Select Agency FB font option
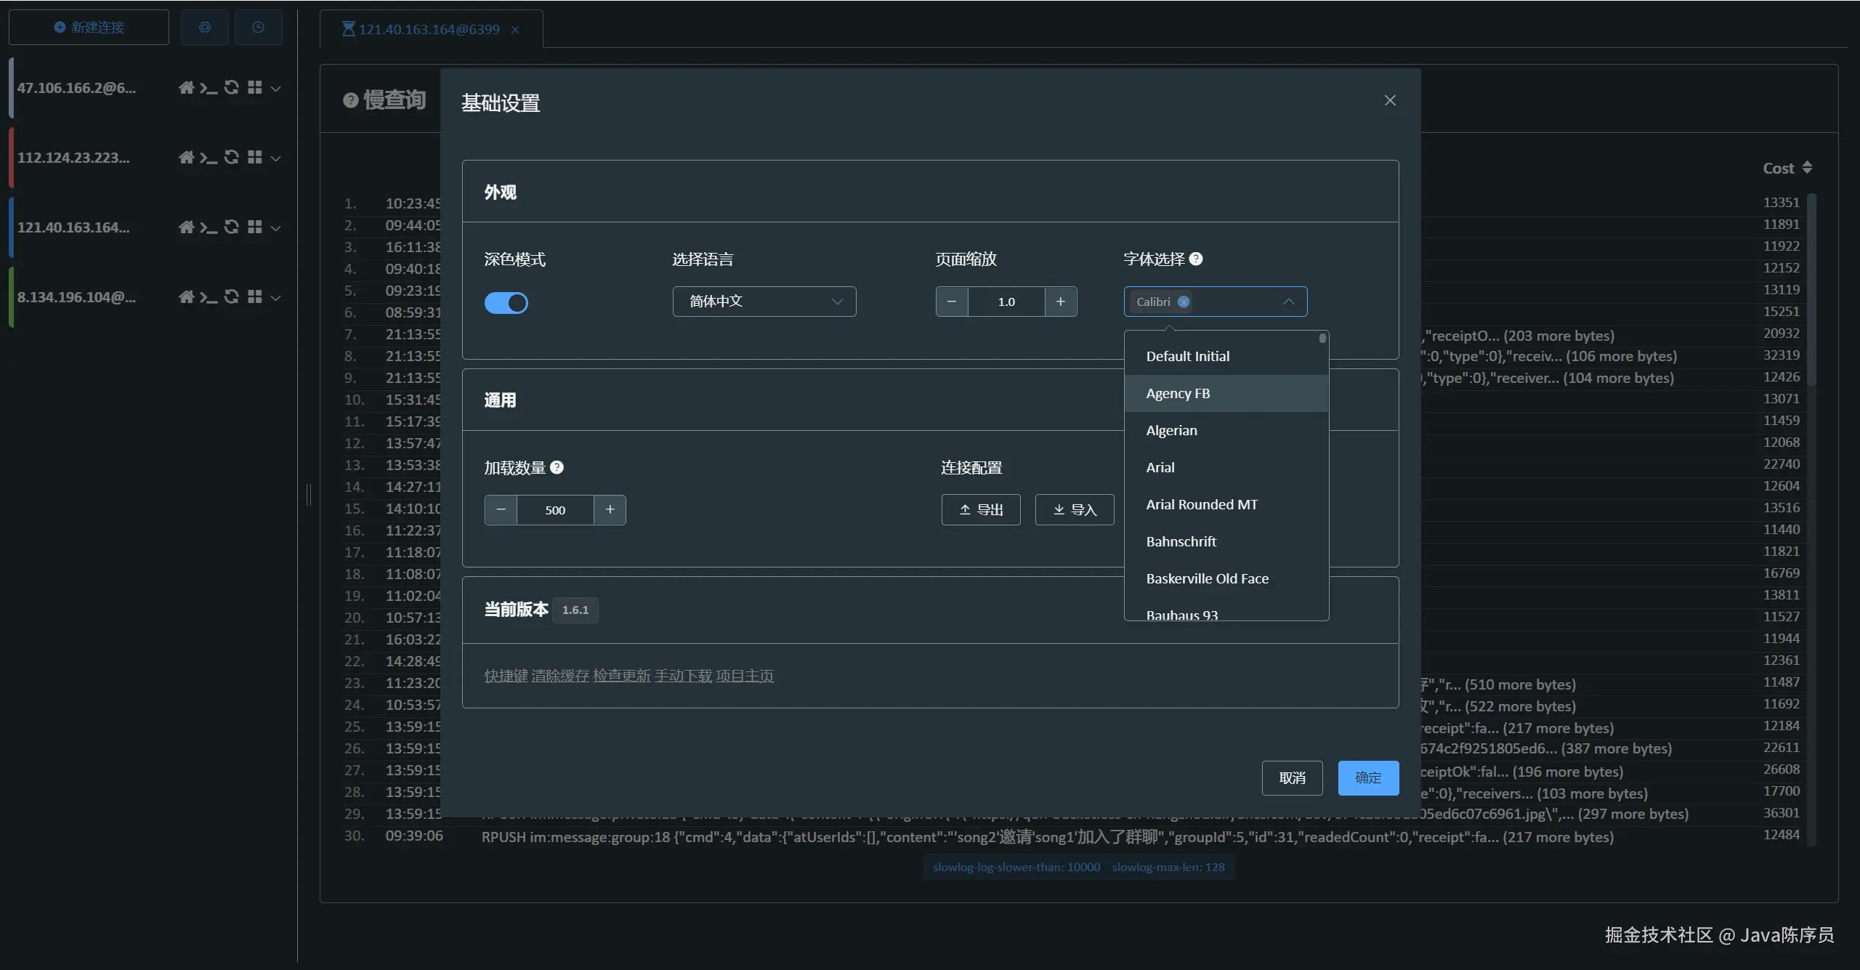Screen dimensions: 1860x970 [x=1178, y=394]
